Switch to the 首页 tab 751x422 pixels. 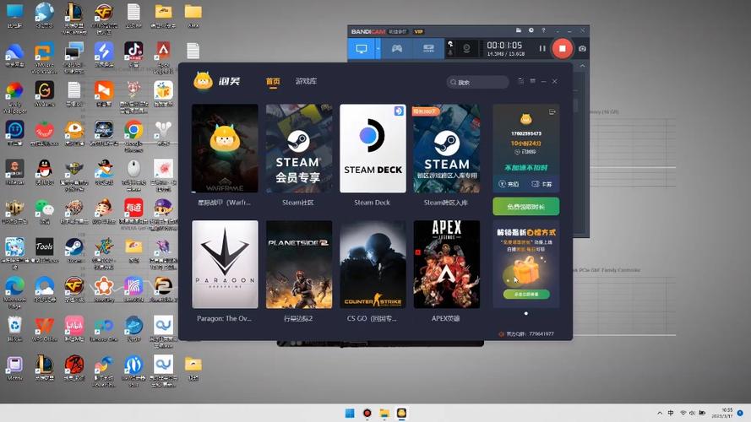click(x=273, y=81)
